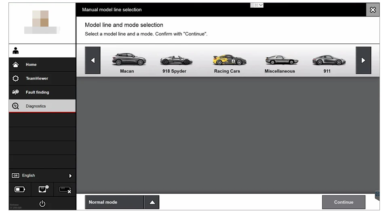
Task: Select the Macan model line
Action: pyautogui.click(x=129, y=63)
